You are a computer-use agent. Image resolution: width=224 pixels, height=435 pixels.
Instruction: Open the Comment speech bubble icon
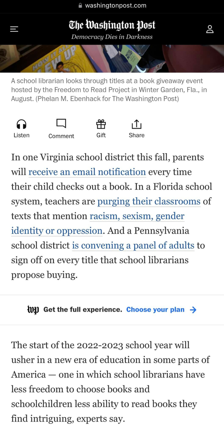[x=61, y=123]
